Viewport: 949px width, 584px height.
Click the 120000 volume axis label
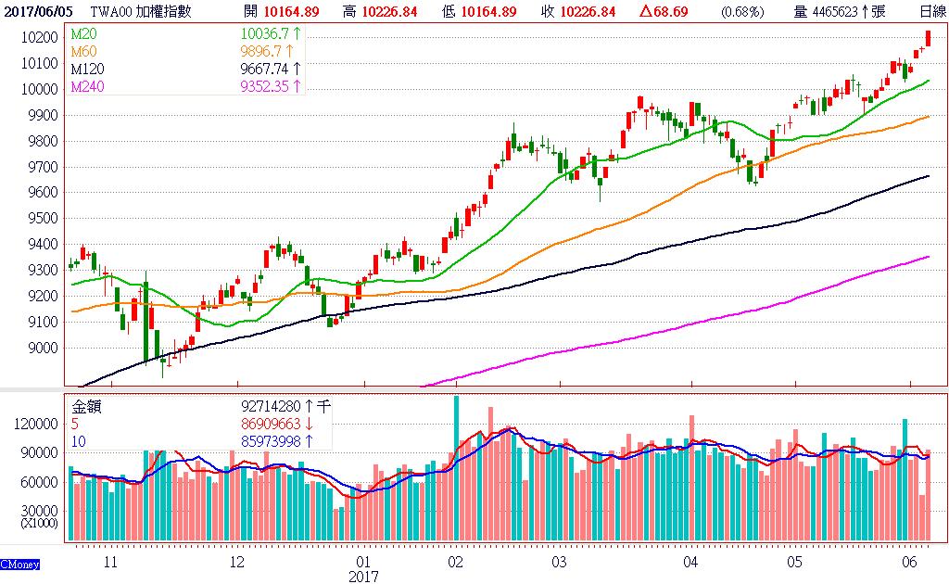pyautogui.click(x=36, y=424)
